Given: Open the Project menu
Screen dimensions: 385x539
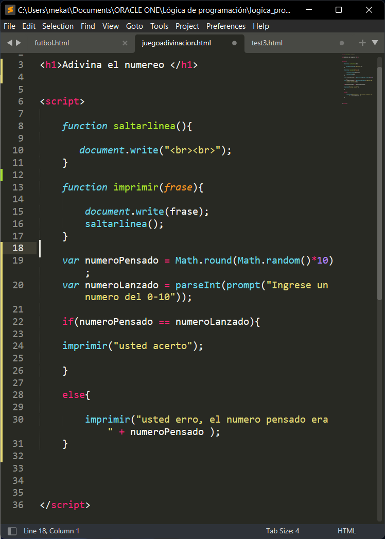Looking at the screenshot, I should point(187,26).
